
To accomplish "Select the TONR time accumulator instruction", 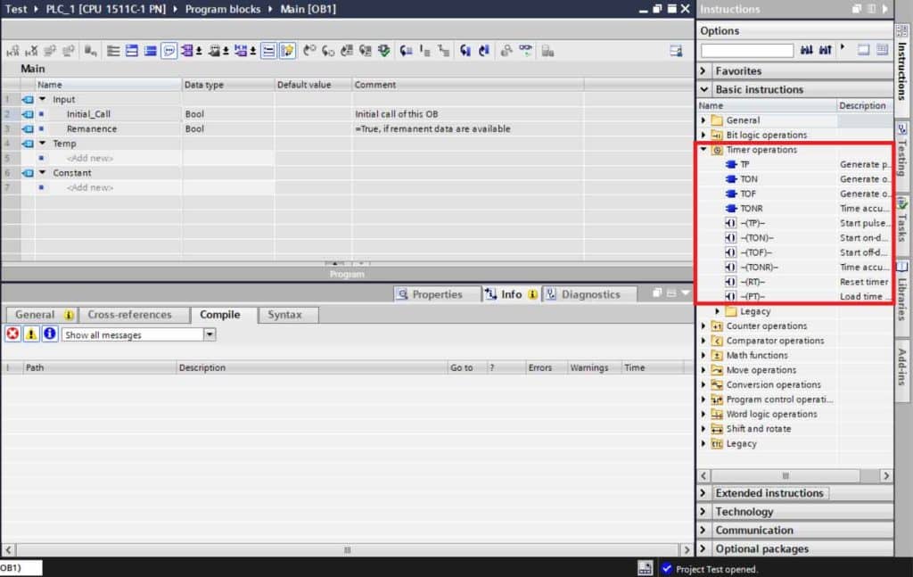I will [751, 209].
